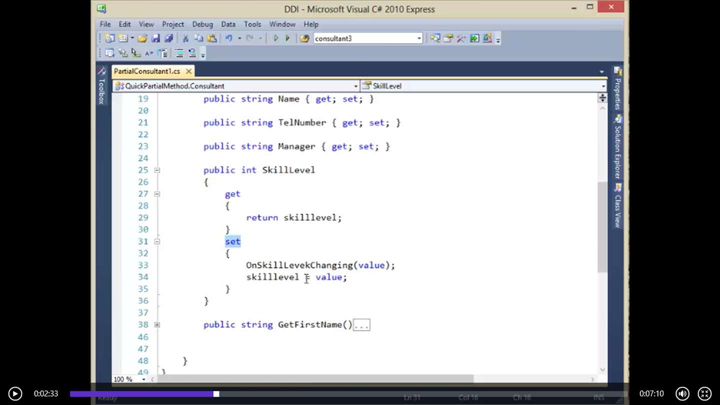
Task: Click the Add New Item toolbar icon
Action: point(123,38)
